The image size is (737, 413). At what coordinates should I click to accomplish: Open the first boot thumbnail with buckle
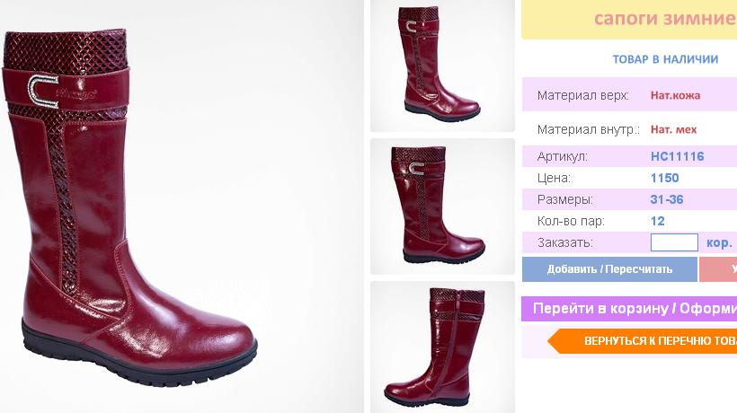pos(442,66)
